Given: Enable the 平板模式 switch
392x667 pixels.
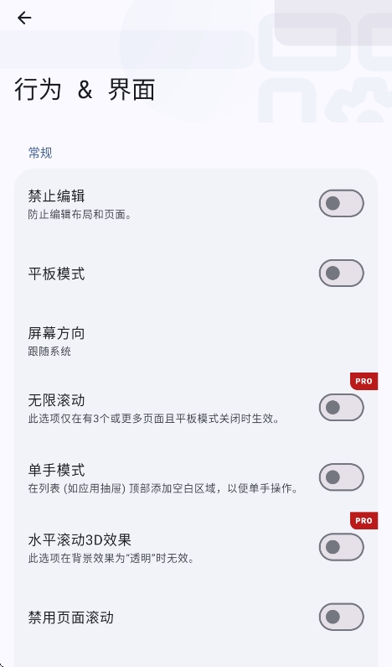Looking at the screenshot, I should point(342,274).
